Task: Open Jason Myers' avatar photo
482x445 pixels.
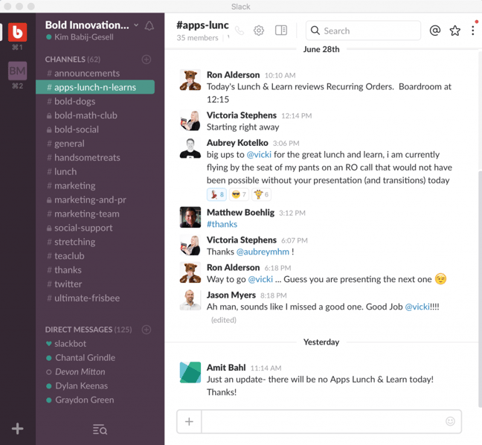Action: coord(190,300)
